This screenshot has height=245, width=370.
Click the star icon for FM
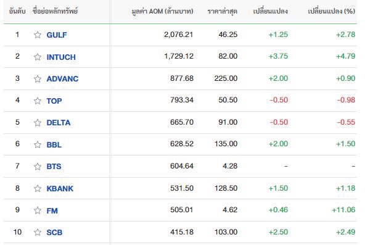pyautogui.click(x=37, y=210)
